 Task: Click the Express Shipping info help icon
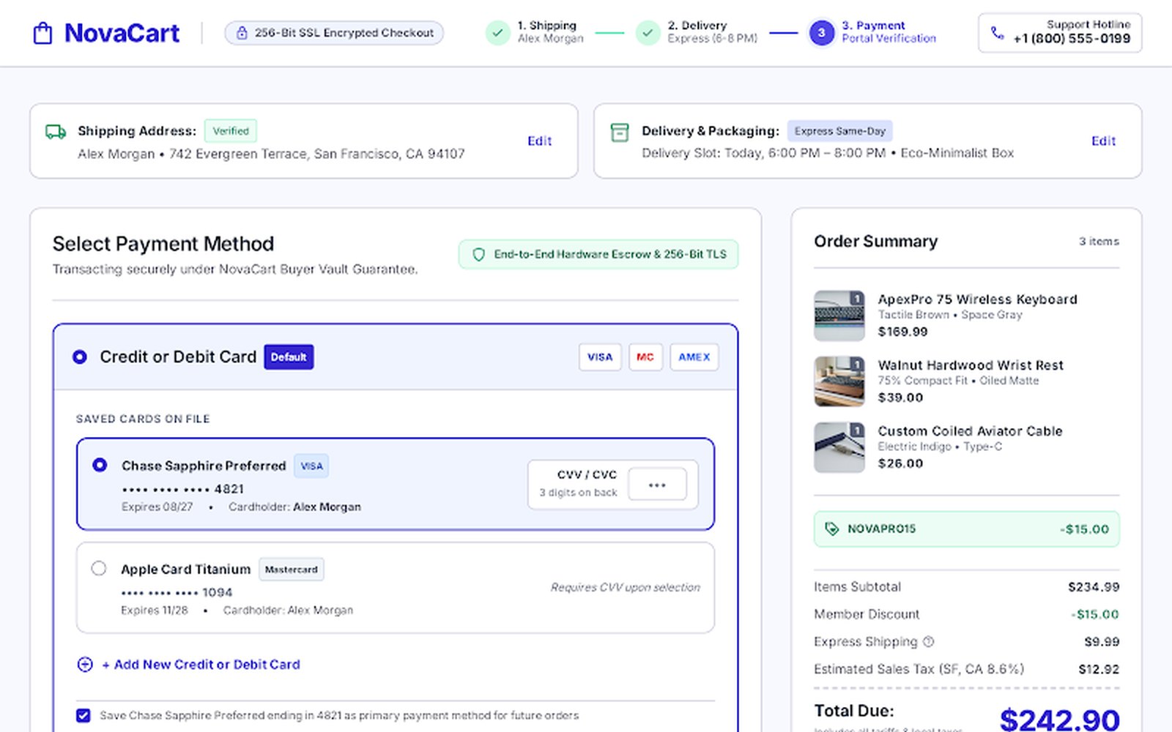929,642
